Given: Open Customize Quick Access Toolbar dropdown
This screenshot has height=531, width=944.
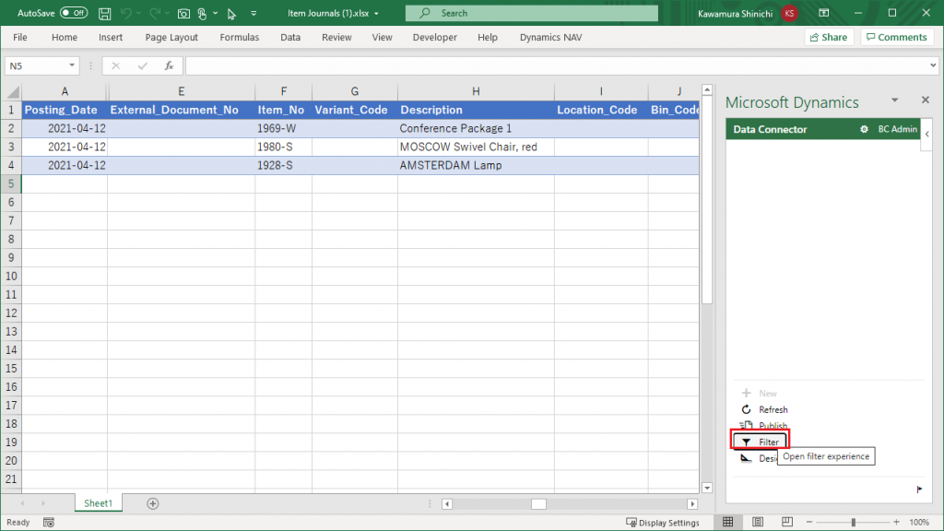Looking at the screenshot, I should tap(254, 13).
